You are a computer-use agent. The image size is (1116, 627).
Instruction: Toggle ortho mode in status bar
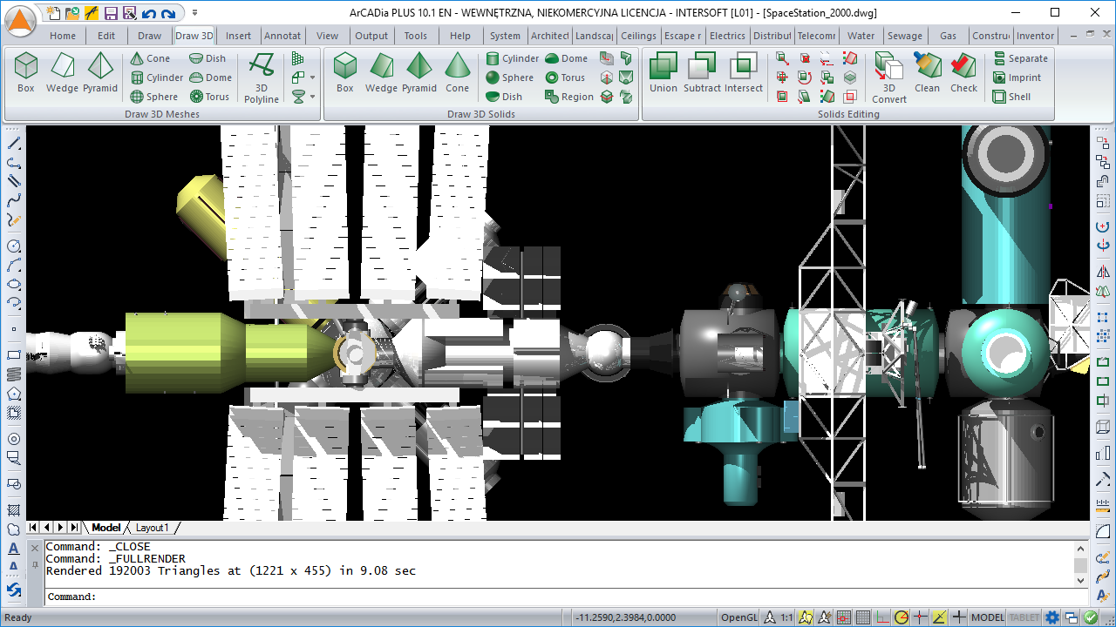click(x=881, y=617)
